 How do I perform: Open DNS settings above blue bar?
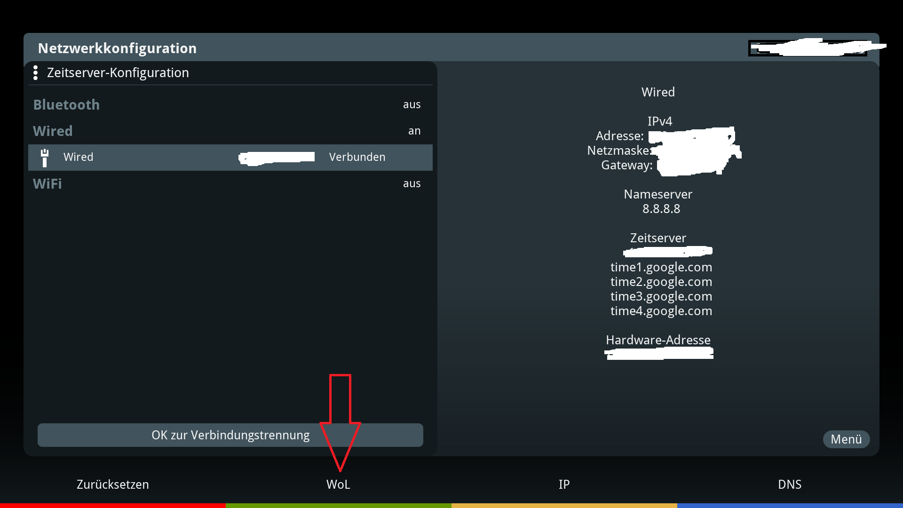click(790, 484)
